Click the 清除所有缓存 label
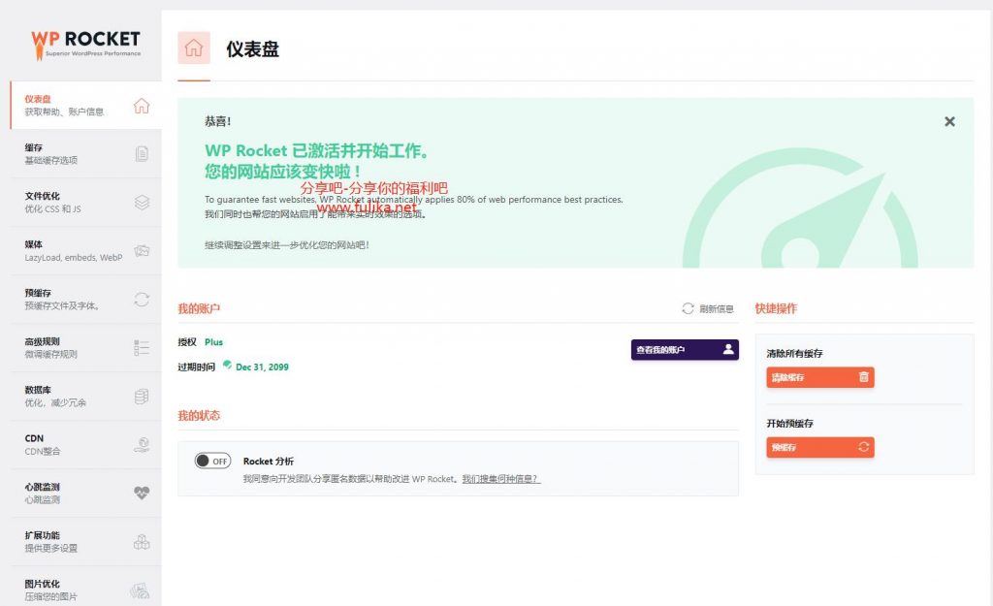Screen dimensions: 993x606 point(794,353)
